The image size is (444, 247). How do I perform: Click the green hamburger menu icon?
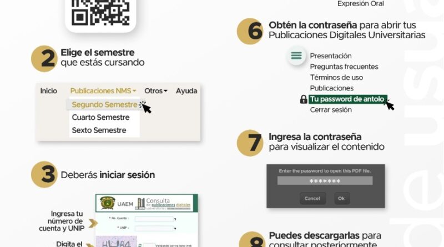297,56
